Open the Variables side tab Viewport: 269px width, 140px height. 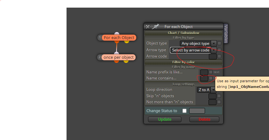pyautogui.click(x=226, y=34)
